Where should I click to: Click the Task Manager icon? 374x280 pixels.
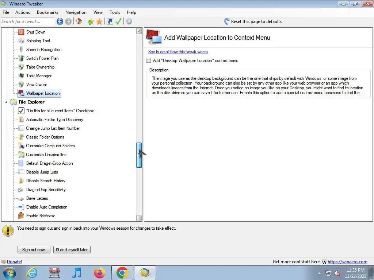21,76
